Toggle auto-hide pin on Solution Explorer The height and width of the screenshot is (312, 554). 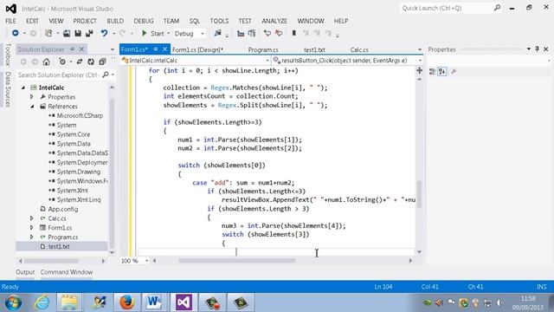click(x=73, y=49)
